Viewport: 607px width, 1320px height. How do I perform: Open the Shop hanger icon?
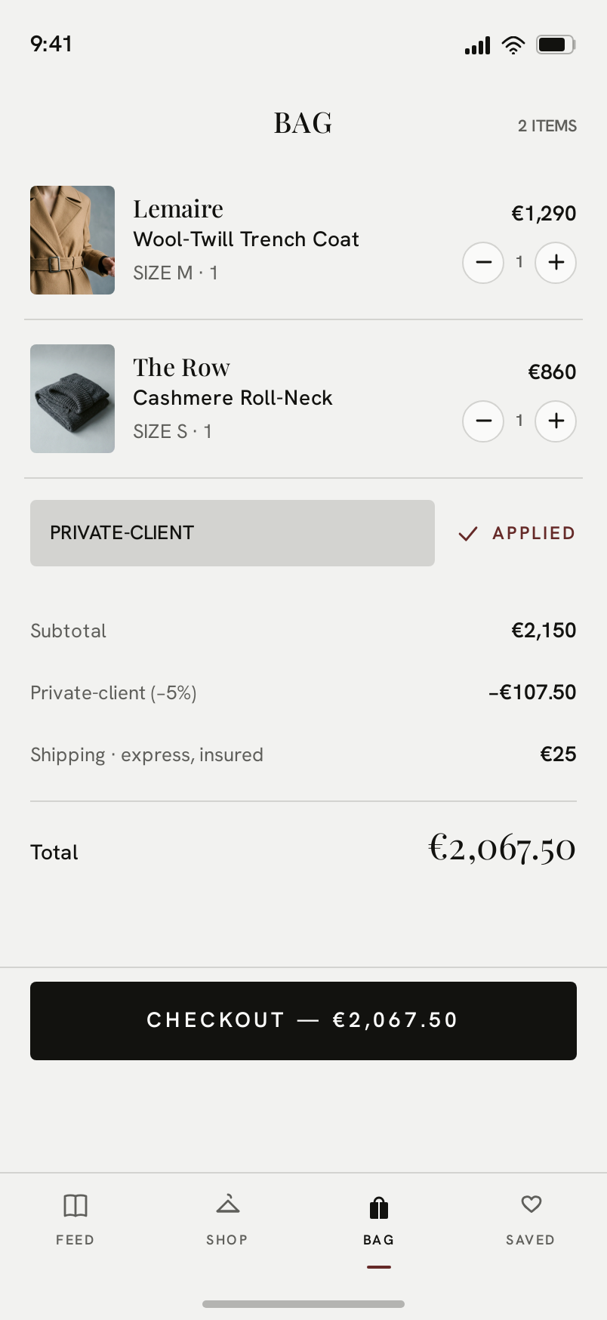[227, 1204]
